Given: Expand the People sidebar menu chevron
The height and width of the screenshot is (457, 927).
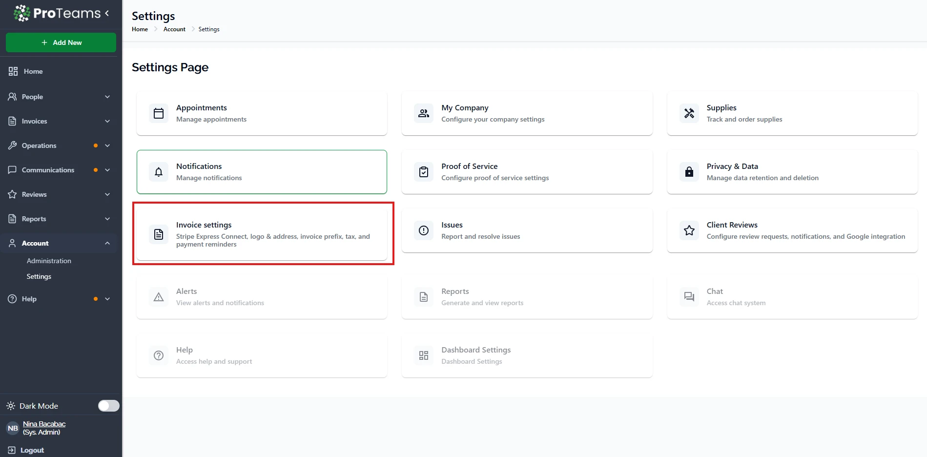Looking at the screenshot, I should coord(107,97).
